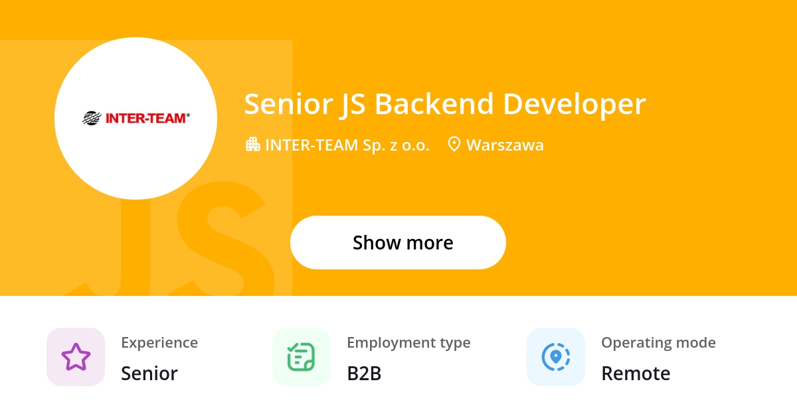Select the Warszawa location text

pos(505,145)
